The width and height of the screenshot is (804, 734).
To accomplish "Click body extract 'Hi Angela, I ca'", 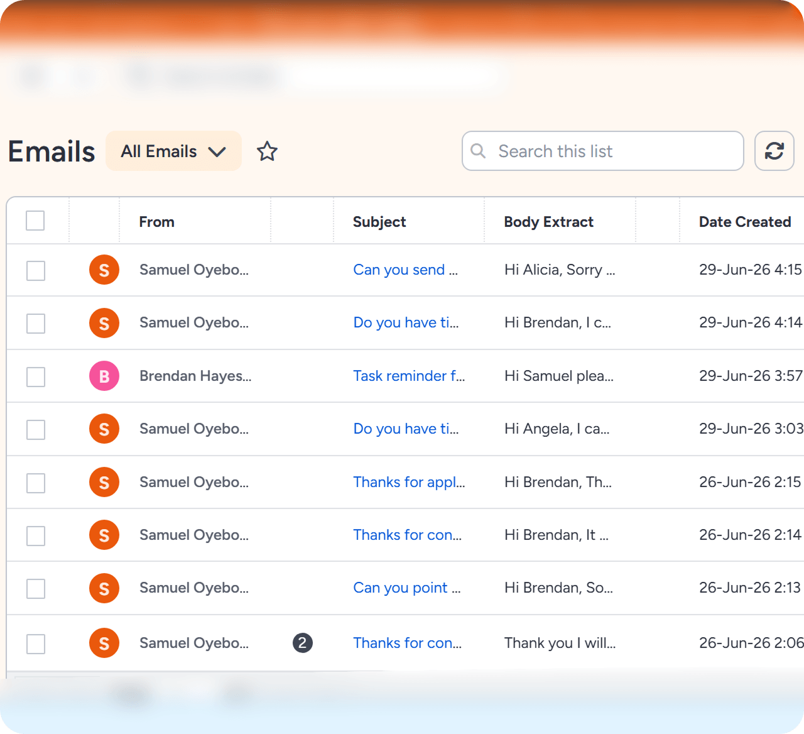I will pos(557,429).
